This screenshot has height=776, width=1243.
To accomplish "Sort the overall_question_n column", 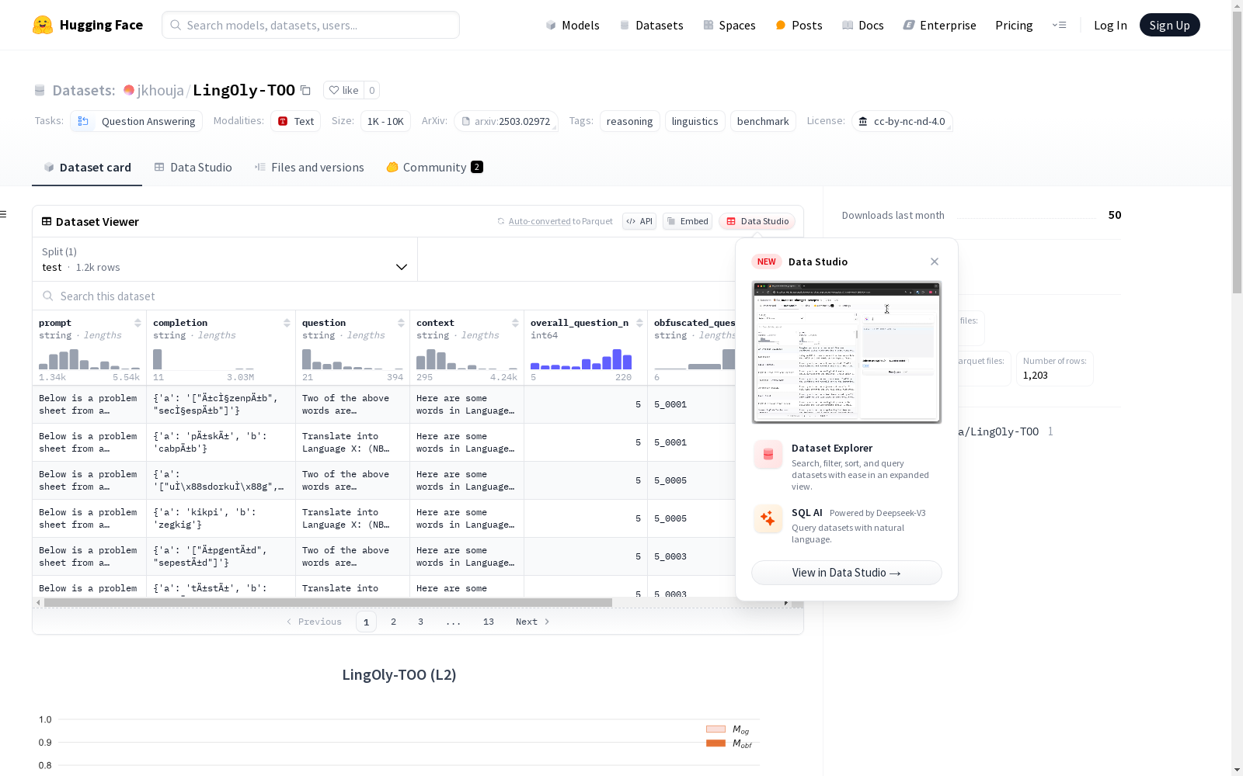I will (x=639, y=323).
